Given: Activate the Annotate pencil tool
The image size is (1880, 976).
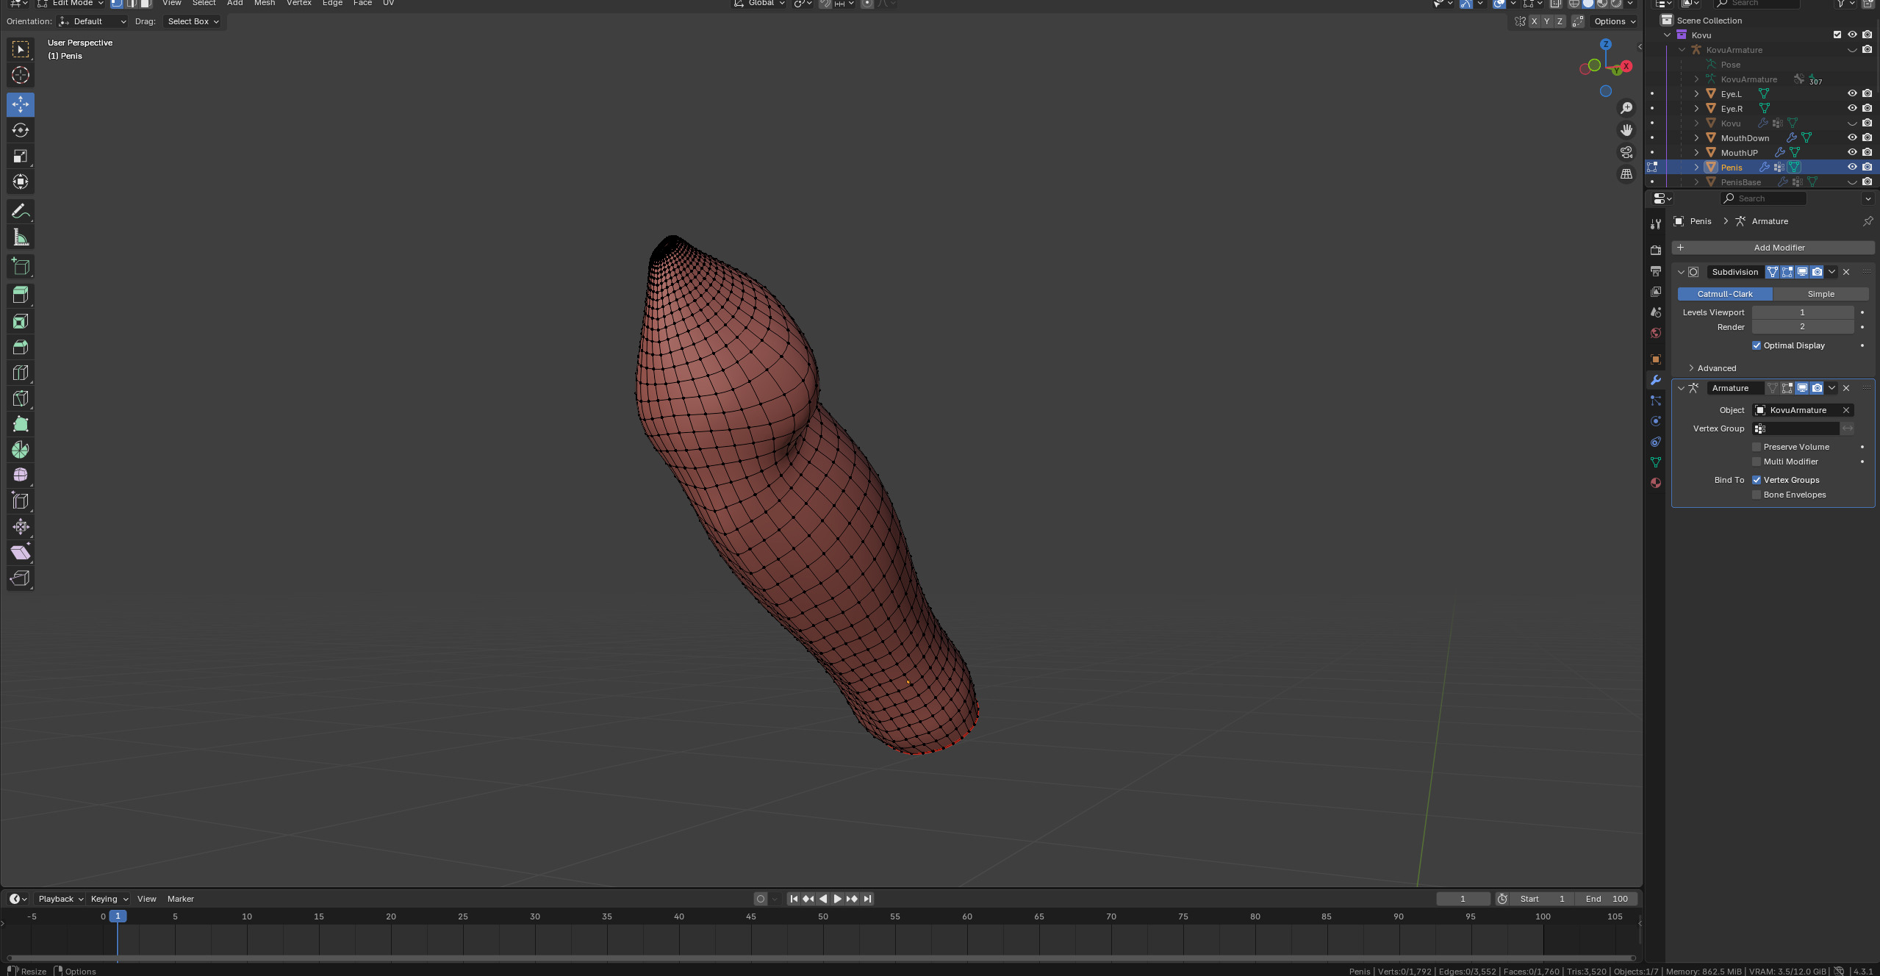Looking at the screenshot, I should [20, 212].
